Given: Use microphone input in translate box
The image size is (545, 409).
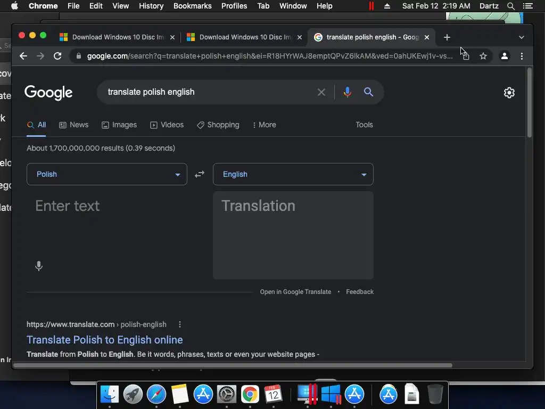Looking at the screenshot, I should point(39,266).
